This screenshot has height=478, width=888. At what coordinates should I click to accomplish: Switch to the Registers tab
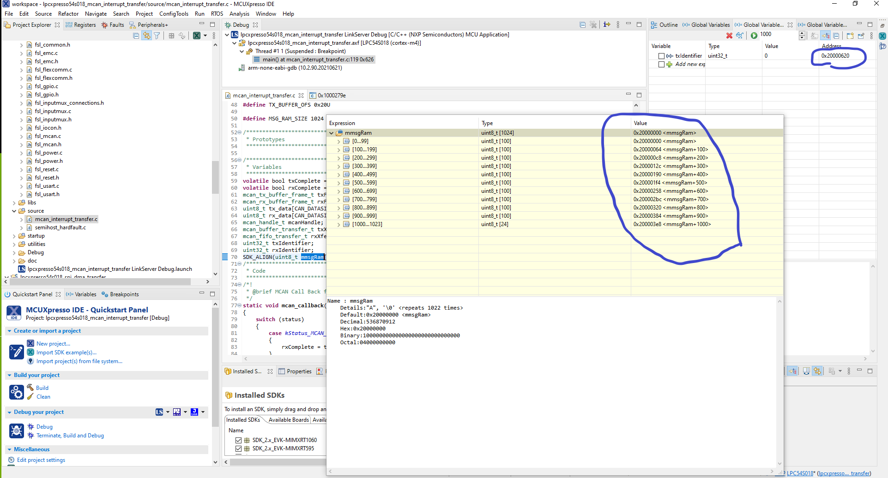tap(81, 25)
